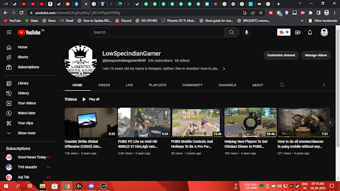
Task: Bookmark this page with the star
Action: point(260,13)
